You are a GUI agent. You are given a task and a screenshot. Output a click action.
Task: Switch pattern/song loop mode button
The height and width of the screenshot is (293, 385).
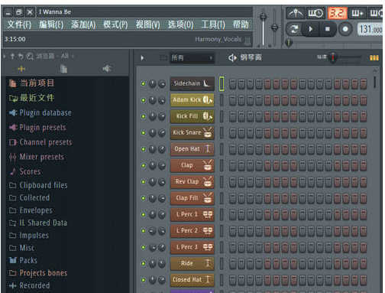click(294, 29)
